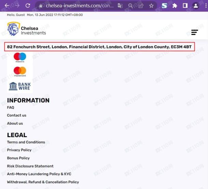
Task: Click the Chelsea Investments lion logo
Action: [x=14, y=29]
